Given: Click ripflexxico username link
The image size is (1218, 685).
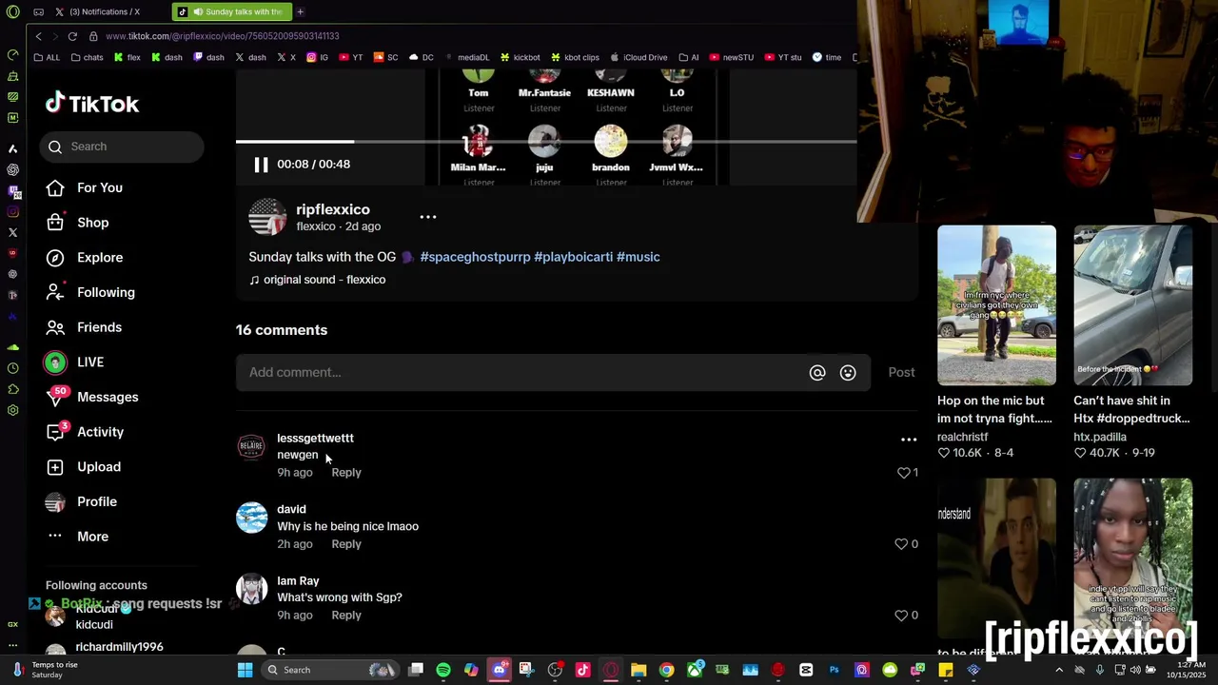Looking at the screenshot, I should [x=333, y=209].
